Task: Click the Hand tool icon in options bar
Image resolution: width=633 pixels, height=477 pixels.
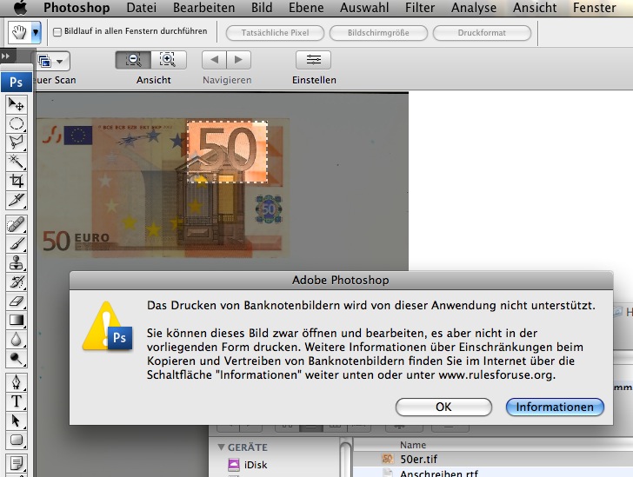Action: click(19, 32)
